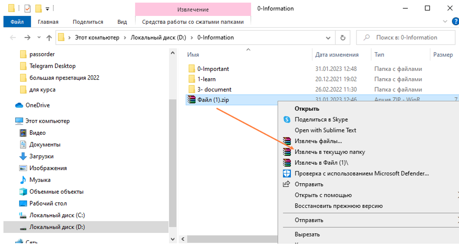
Task: Click the refresh button next to address bar
Action: point(343,38)
